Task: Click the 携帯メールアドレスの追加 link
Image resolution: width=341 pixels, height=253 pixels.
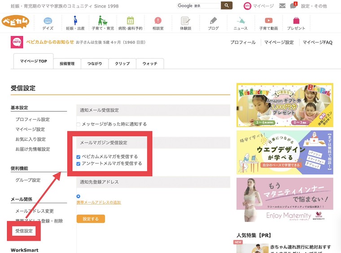Action: pyautogui.click(x=98, y=202)
